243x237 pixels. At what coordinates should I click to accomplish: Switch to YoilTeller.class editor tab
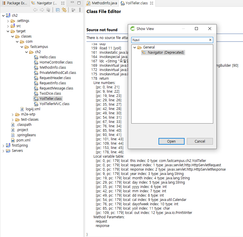tap(134, 3)
